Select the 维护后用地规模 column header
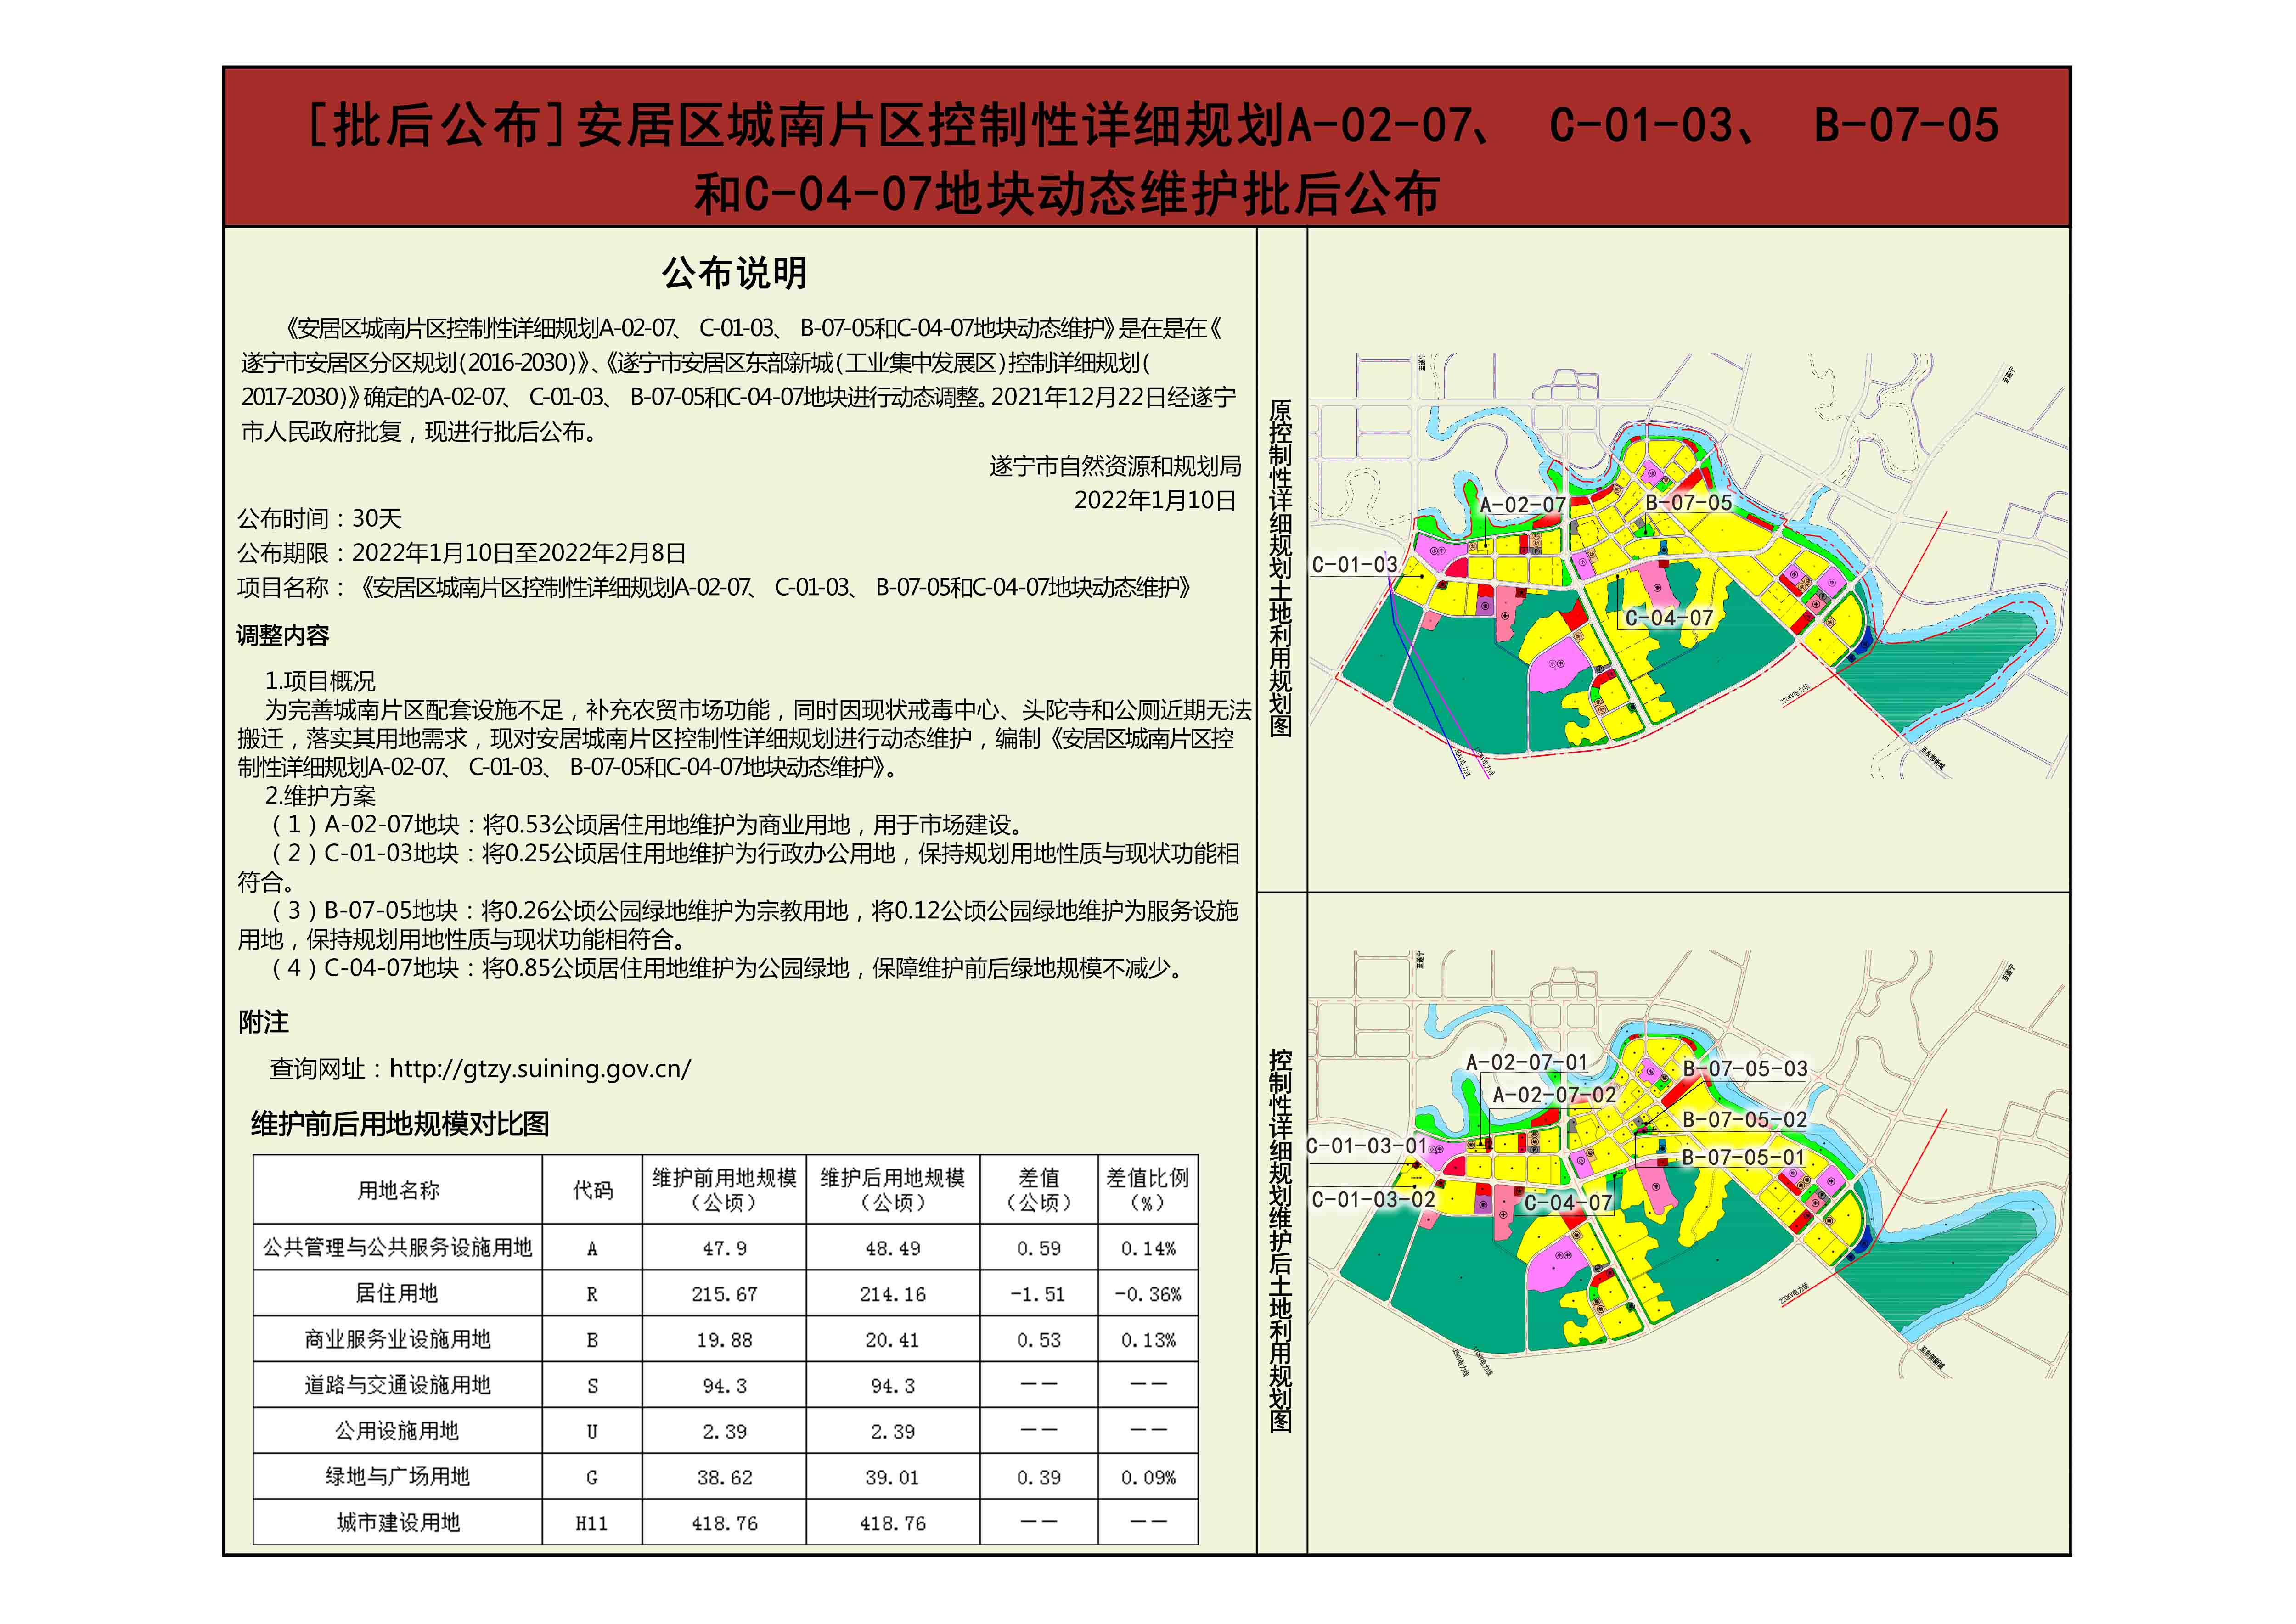2296x1624 pixels. pyautogui.click(x=892, y=1189)
